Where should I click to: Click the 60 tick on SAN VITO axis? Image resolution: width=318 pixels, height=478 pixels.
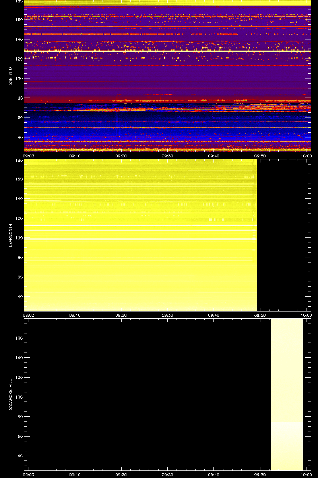(21, 118)
